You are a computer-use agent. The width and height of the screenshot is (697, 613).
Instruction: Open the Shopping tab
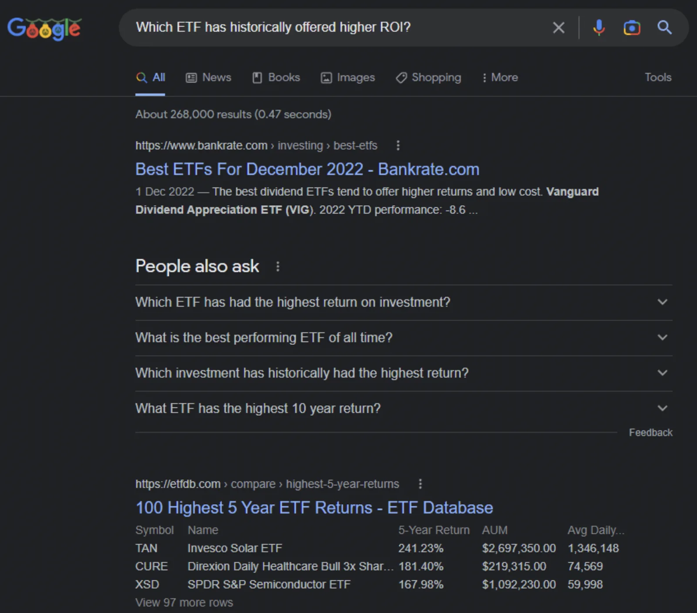click(428, 77)
